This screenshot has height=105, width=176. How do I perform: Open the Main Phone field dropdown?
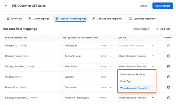click(88, 67)
